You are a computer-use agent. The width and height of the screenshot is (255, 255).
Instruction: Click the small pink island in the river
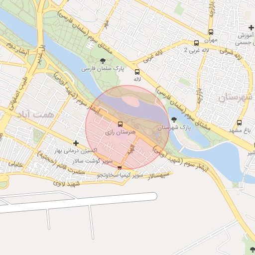(x=130, y=102)
